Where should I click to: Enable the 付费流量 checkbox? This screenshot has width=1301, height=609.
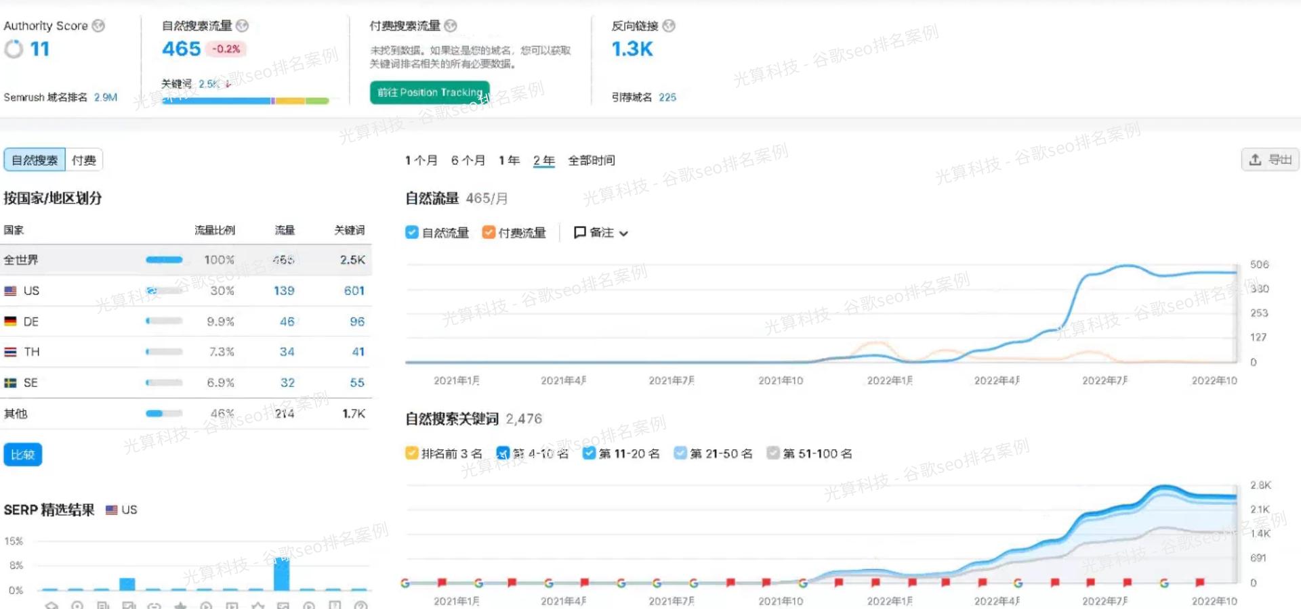click(489, 232)
